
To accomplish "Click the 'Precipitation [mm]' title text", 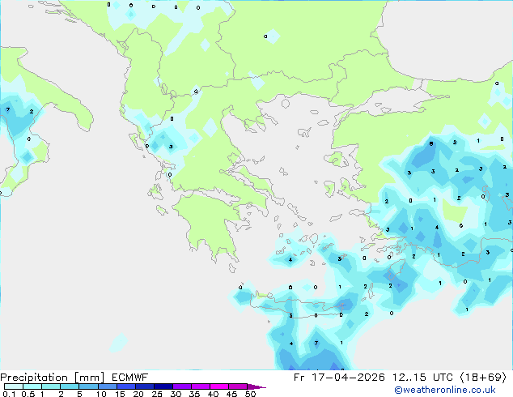I will point(53,378).
